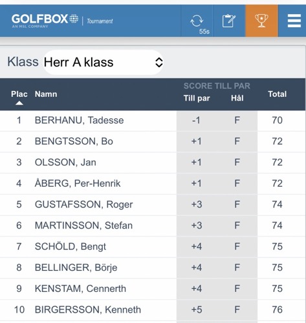The height and width of the screenshot is (323, 306).
Task: Click BIRGERSSON, Kenneth total score 76
Action: (277, 309)
